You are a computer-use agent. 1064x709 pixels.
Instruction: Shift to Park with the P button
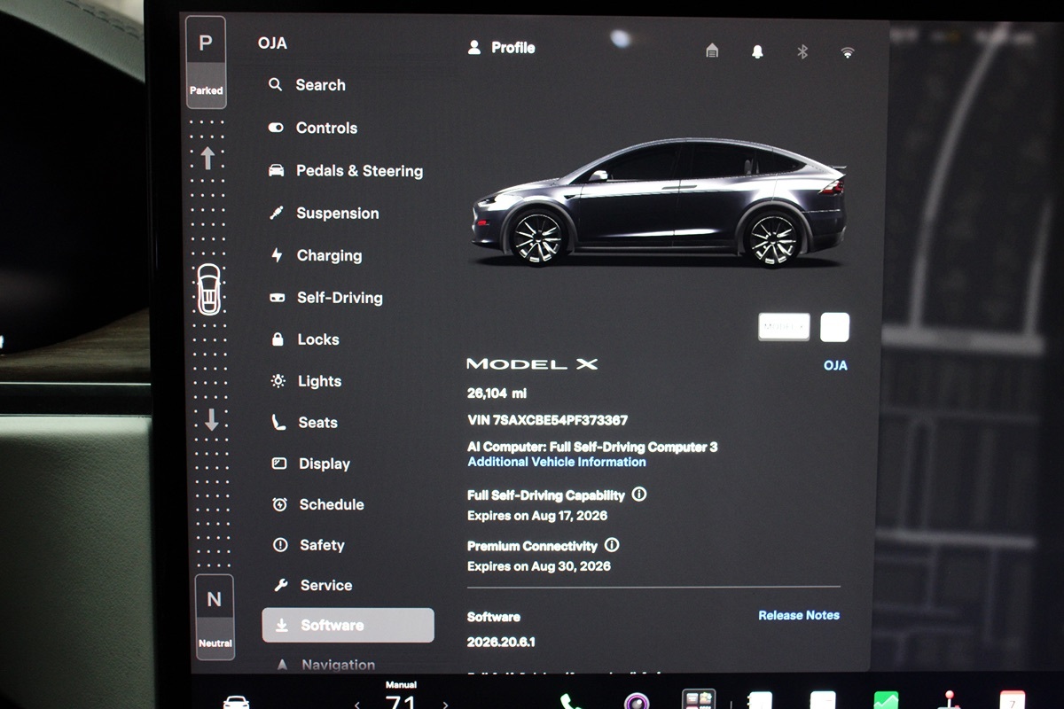pyautogui.click(x=206, y=62)
